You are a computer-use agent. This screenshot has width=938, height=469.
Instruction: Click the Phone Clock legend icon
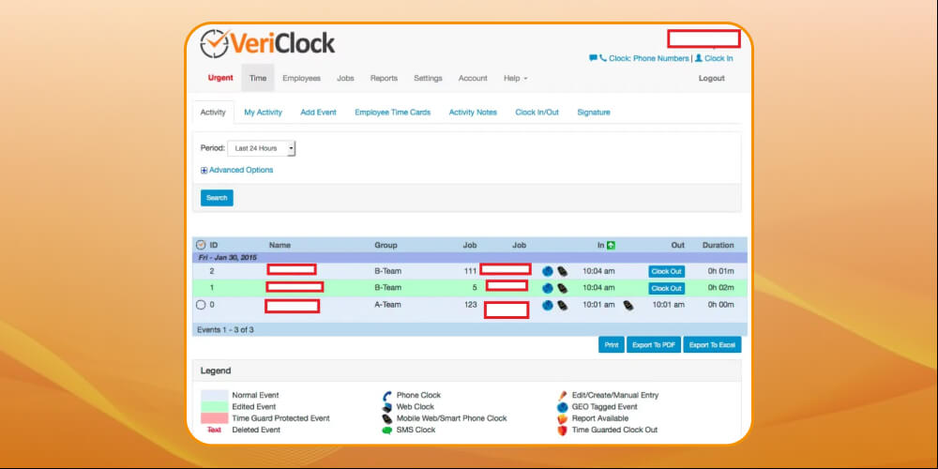pos(386,396)
